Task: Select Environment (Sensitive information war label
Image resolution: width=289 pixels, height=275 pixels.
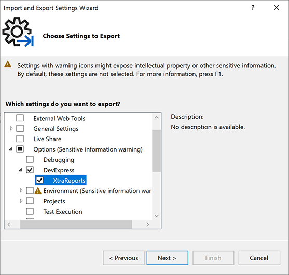Action: (98, 191)
